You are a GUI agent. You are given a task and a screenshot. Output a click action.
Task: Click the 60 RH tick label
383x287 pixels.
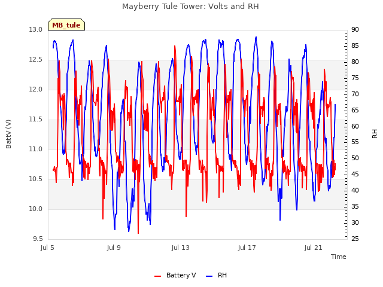coord(355,126)
